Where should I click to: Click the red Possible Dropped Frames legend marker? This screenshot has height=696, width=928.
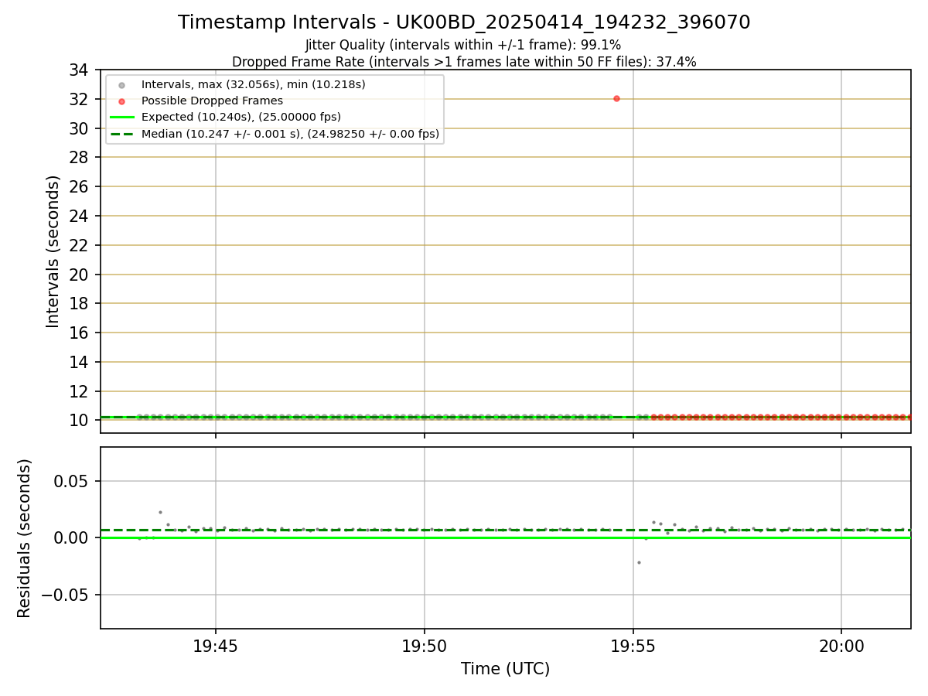tap(121, 101)
